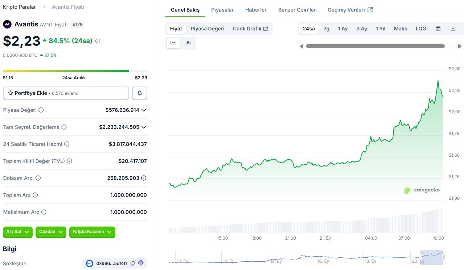Switch to line chart view icon

click(x=173, y=43)
